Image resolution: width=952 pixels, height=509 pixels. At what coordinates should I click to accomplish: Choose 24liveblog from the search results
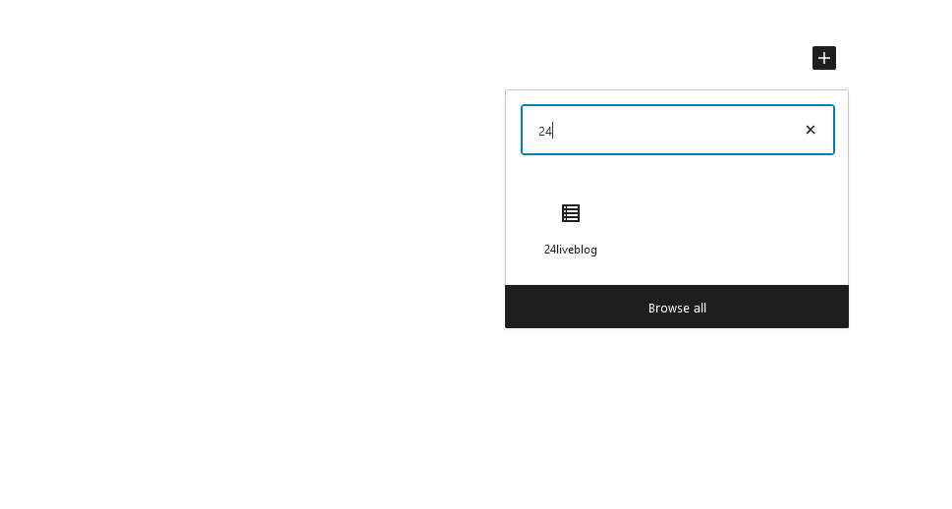coord(570,229)
